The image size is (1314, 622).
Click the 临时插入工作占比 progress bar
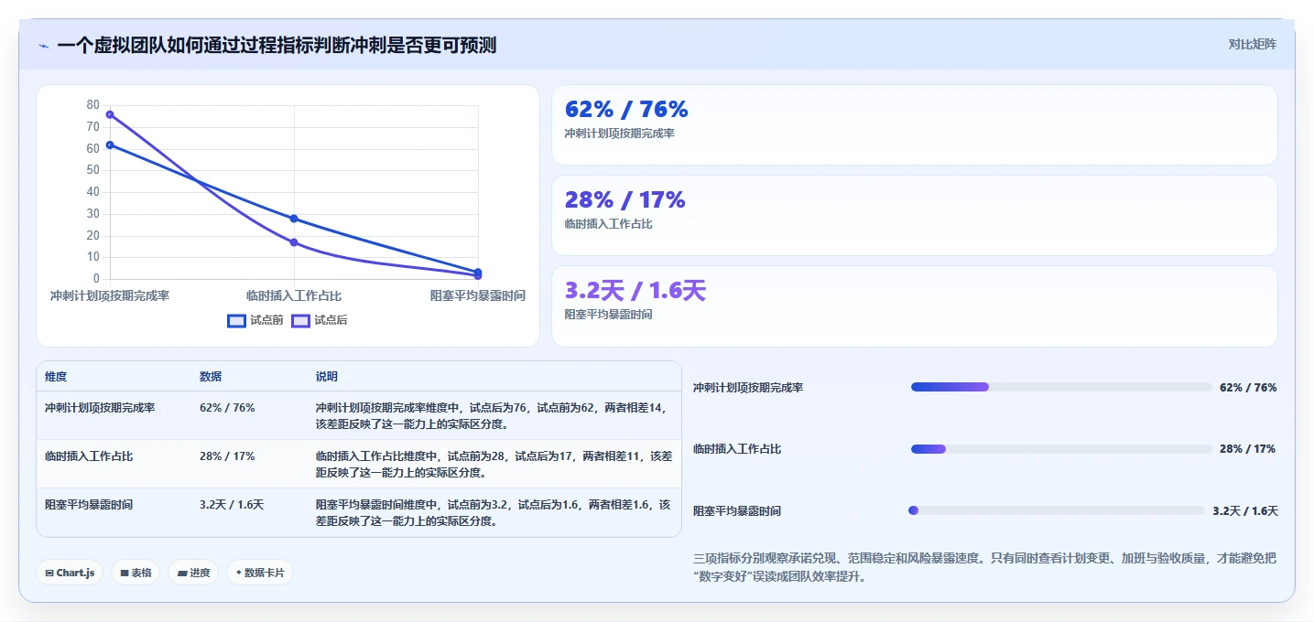(1061, 449)
